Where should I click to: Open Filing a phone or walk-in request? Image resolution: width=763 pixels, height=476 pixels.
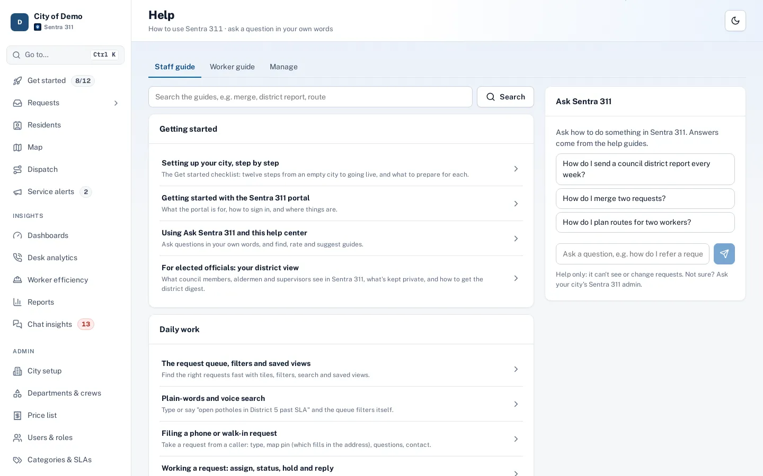click(x=341, y=439)
